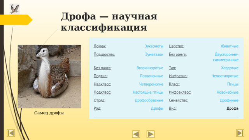Viewport: 249px width, 140px height.
Task: Click the "Тип:" label
Action: pyautogui.click(x=172, y=68)
